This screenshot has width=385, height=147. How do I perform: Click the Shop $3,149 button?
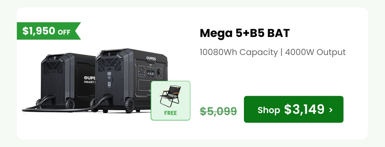click(294, 109)
